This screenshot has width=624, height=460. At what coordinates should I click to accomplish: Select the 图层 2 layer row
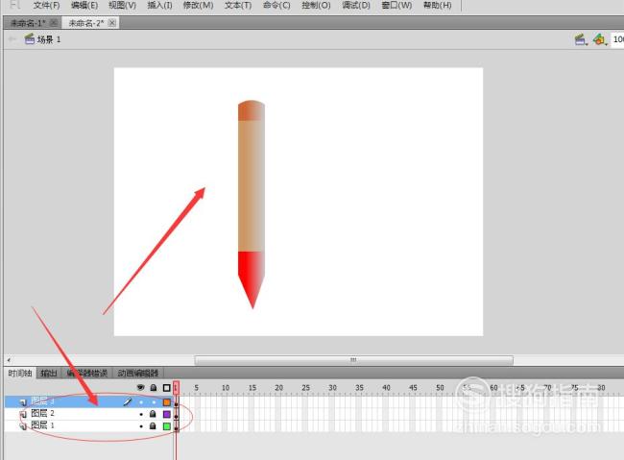pos(89,414)
